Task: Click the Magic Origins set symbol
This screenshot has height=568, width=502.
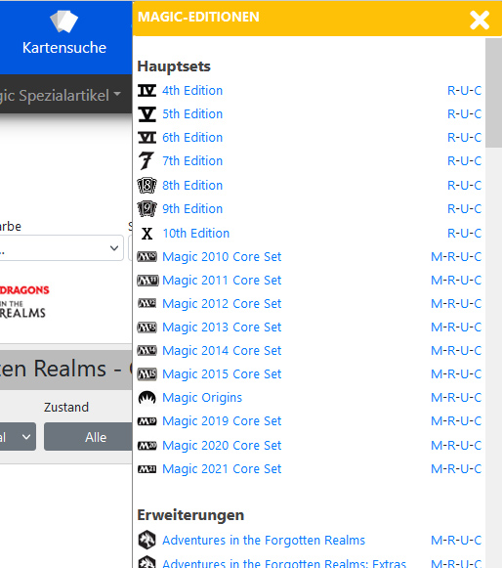Action: (146, 397)
